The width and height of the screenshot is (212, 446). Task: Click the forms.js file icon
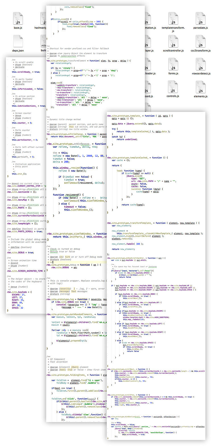[x=173, y=64]
